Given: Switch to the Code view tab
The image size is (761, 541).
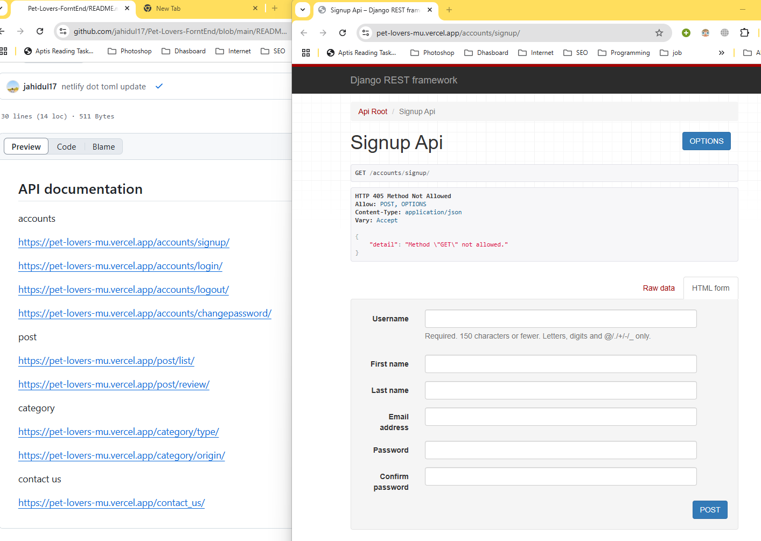Looking at the screenshot, I should (66, 147).
